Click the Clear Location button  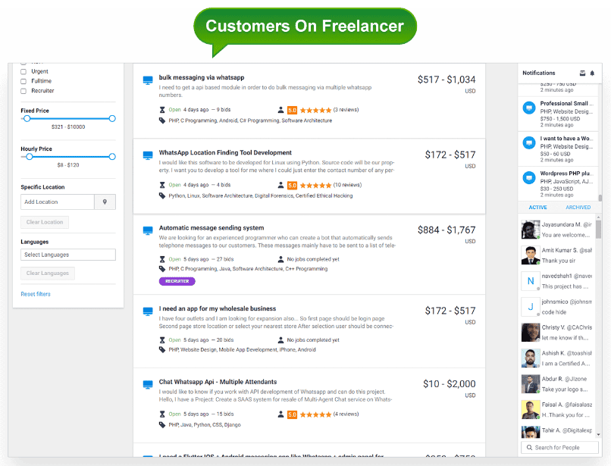44,222
